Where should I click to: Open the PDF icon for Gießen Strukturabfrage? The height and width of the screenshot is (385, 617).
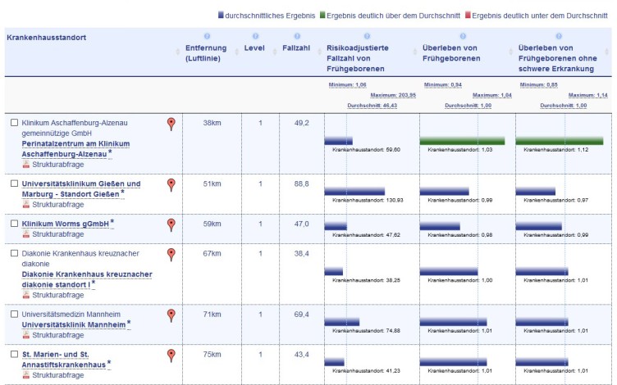[26, 205]
